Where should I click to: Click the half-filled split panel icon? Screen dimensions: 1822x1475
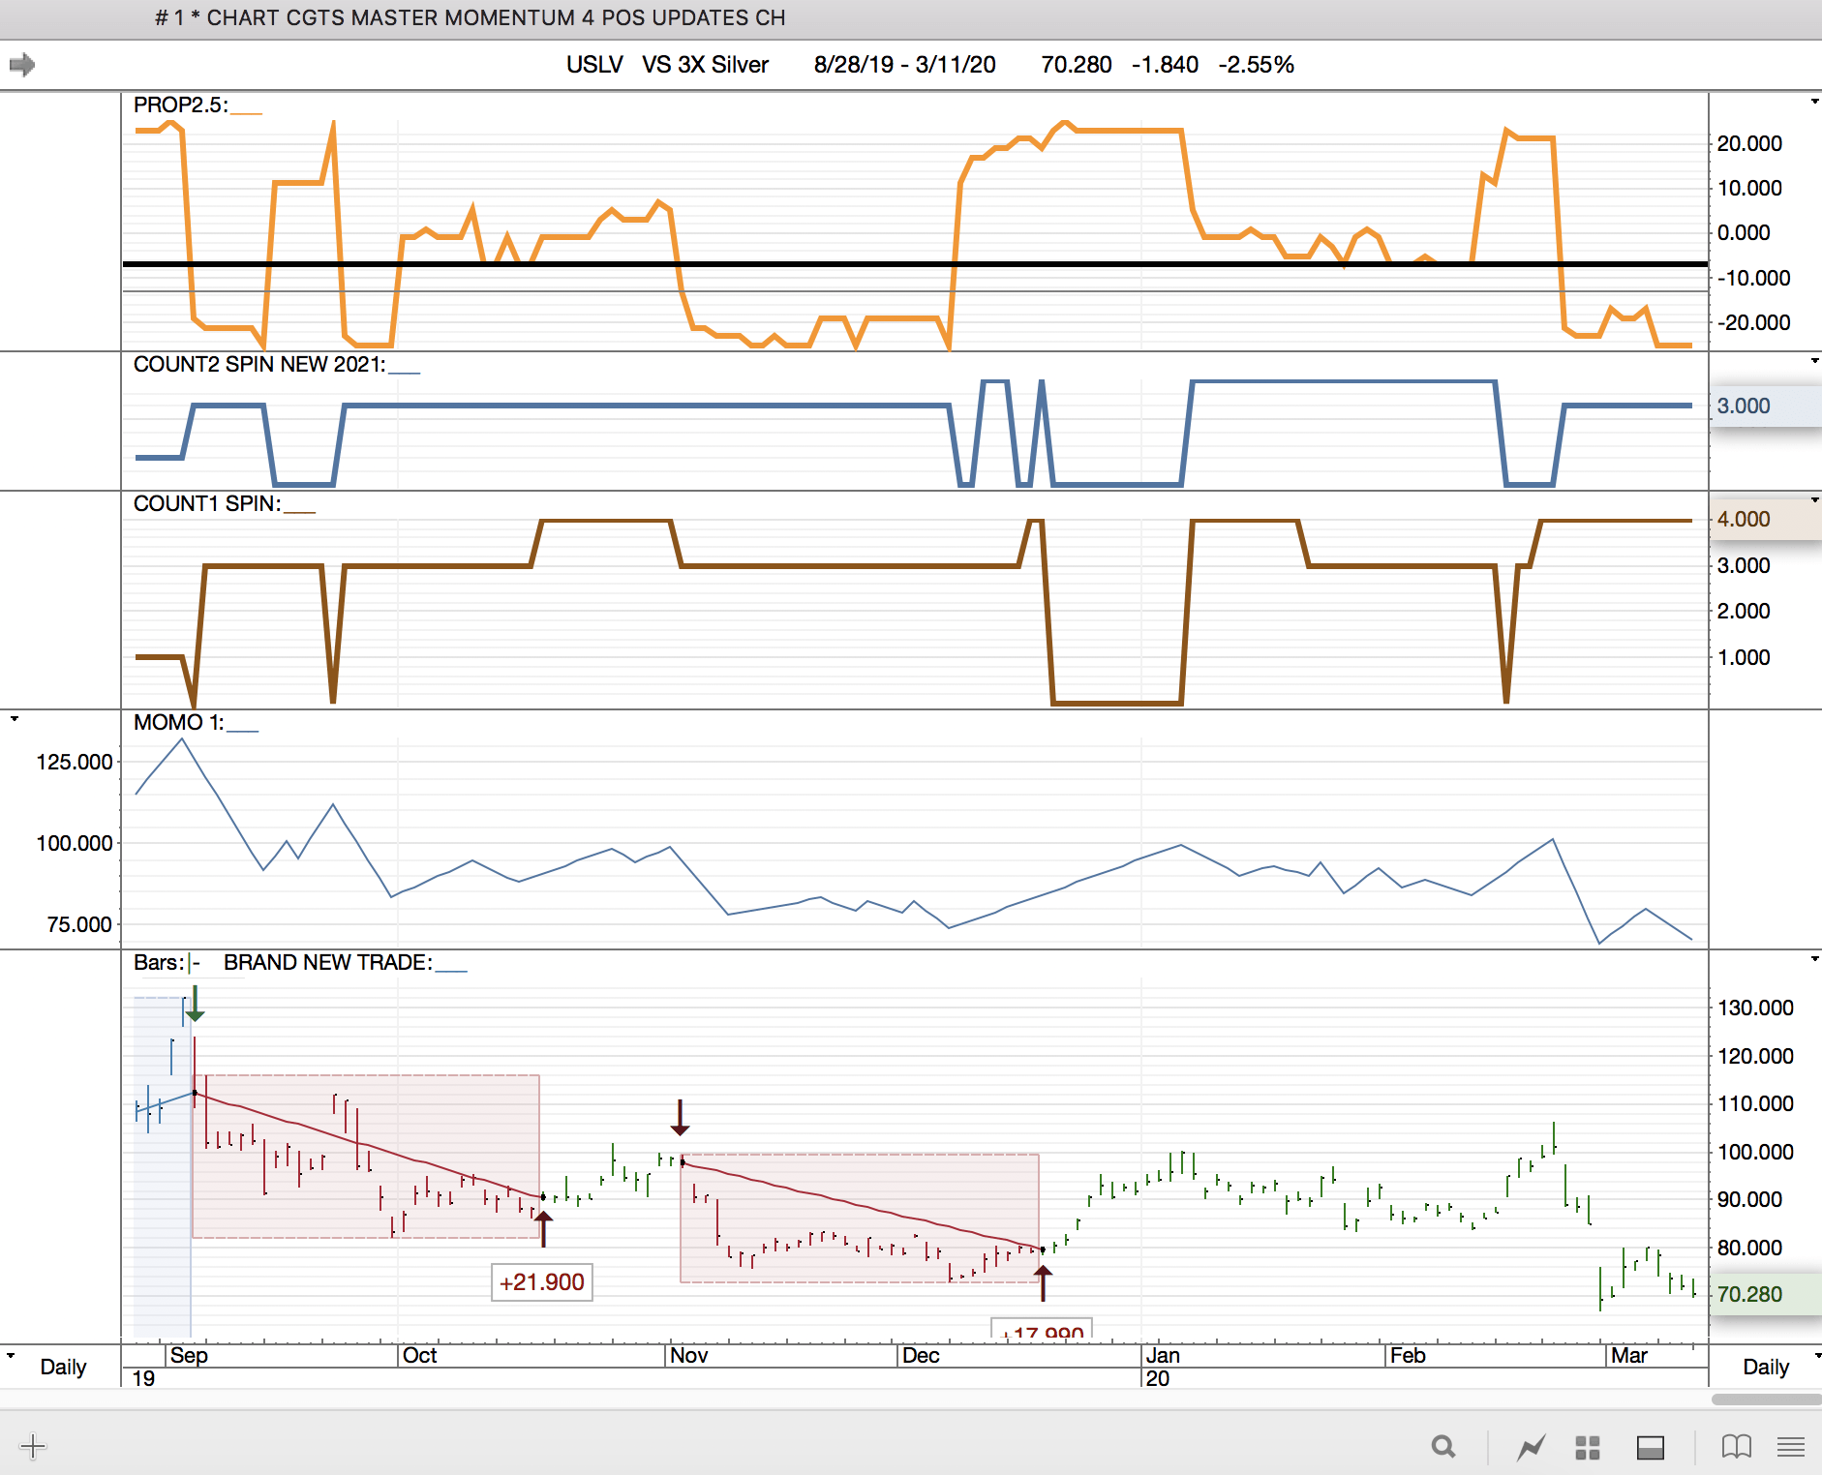1650,1448
